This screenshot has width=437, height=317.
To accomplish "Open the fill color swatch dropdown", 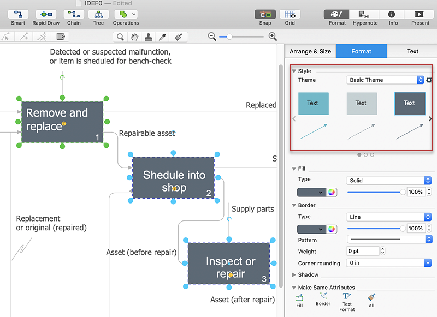I will [311, 192].
